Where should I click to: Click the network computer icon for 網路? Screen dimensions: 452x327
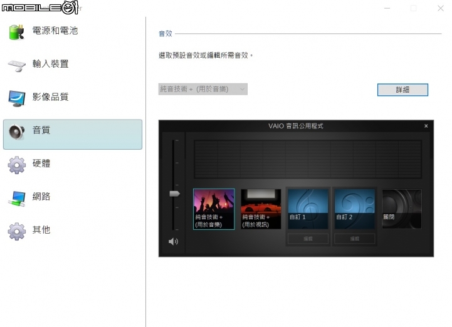coord(16,199)
